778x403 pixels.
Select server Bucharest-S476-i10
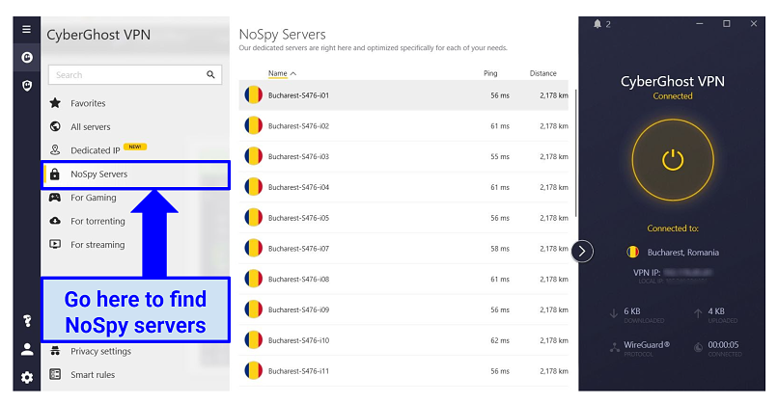(x=403, y=340)
